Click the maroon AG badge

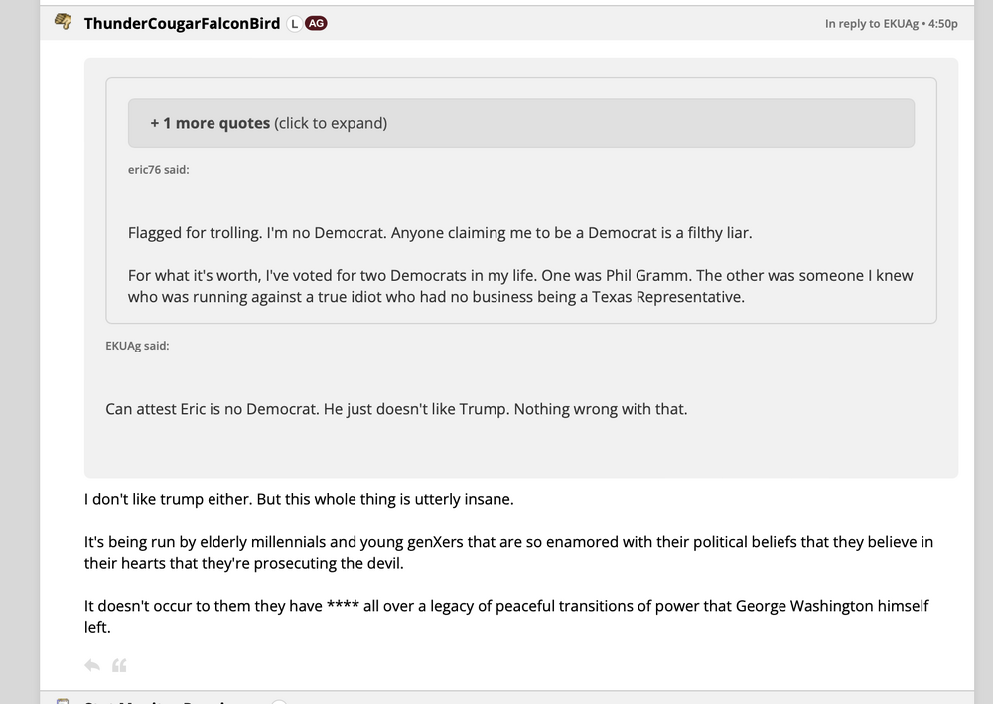[x=316, y=23]
